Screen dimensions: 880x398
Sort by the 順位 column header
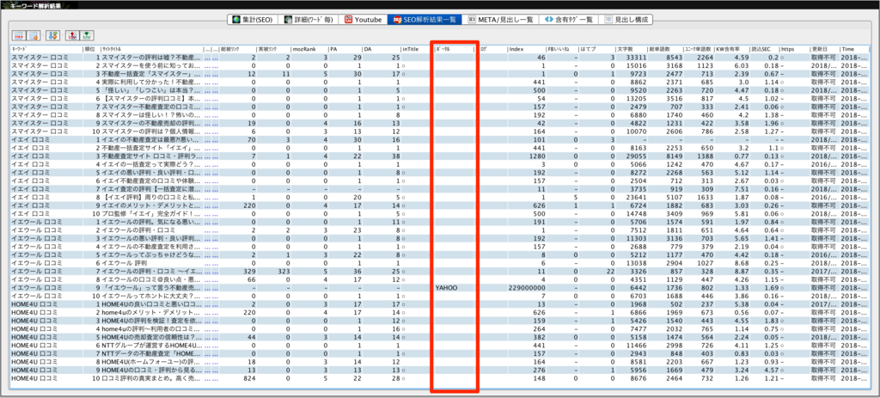[x=91, y=49]
